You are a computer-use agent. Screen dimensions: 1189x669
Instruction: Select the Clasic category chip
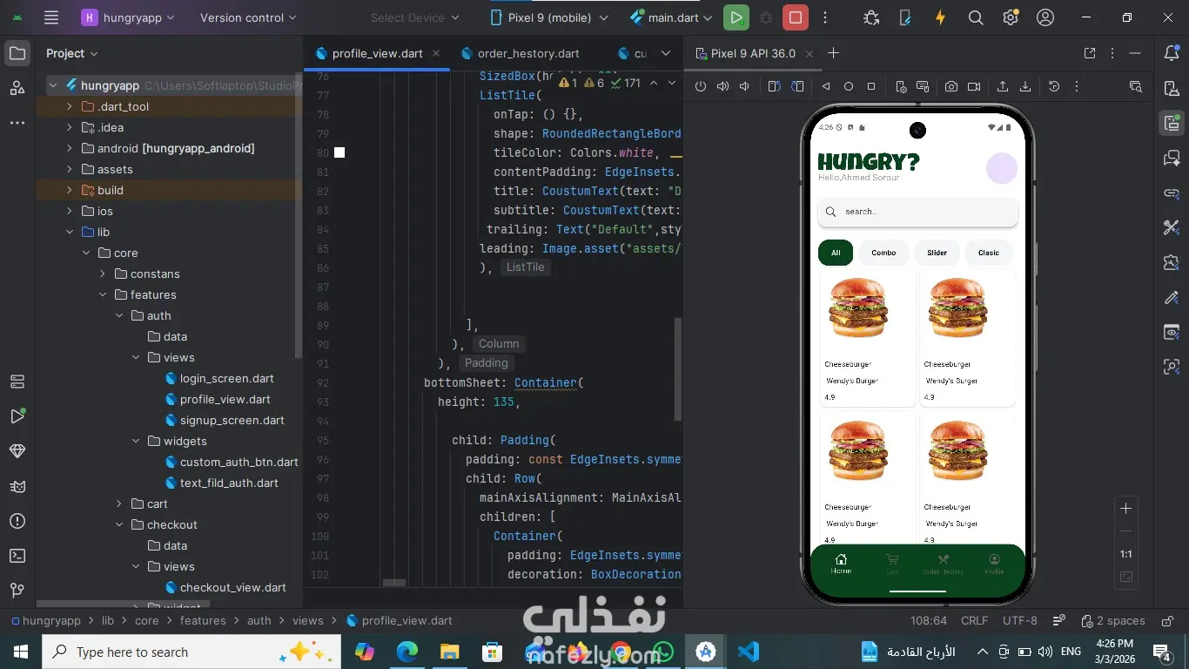(x=989, y=253)
